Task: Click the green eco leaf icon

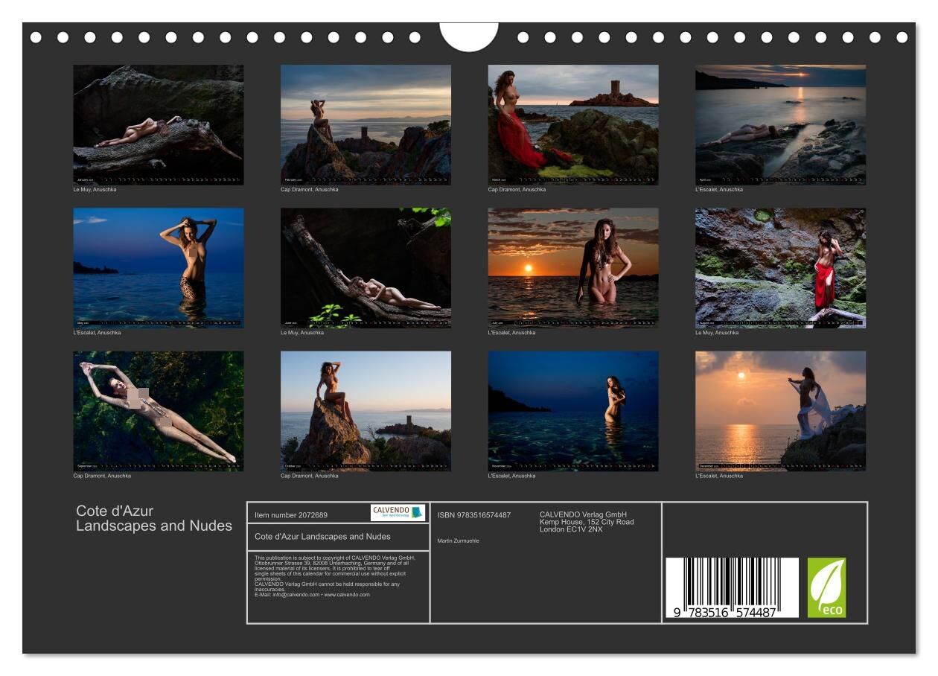Action: [x=826, y=587]
